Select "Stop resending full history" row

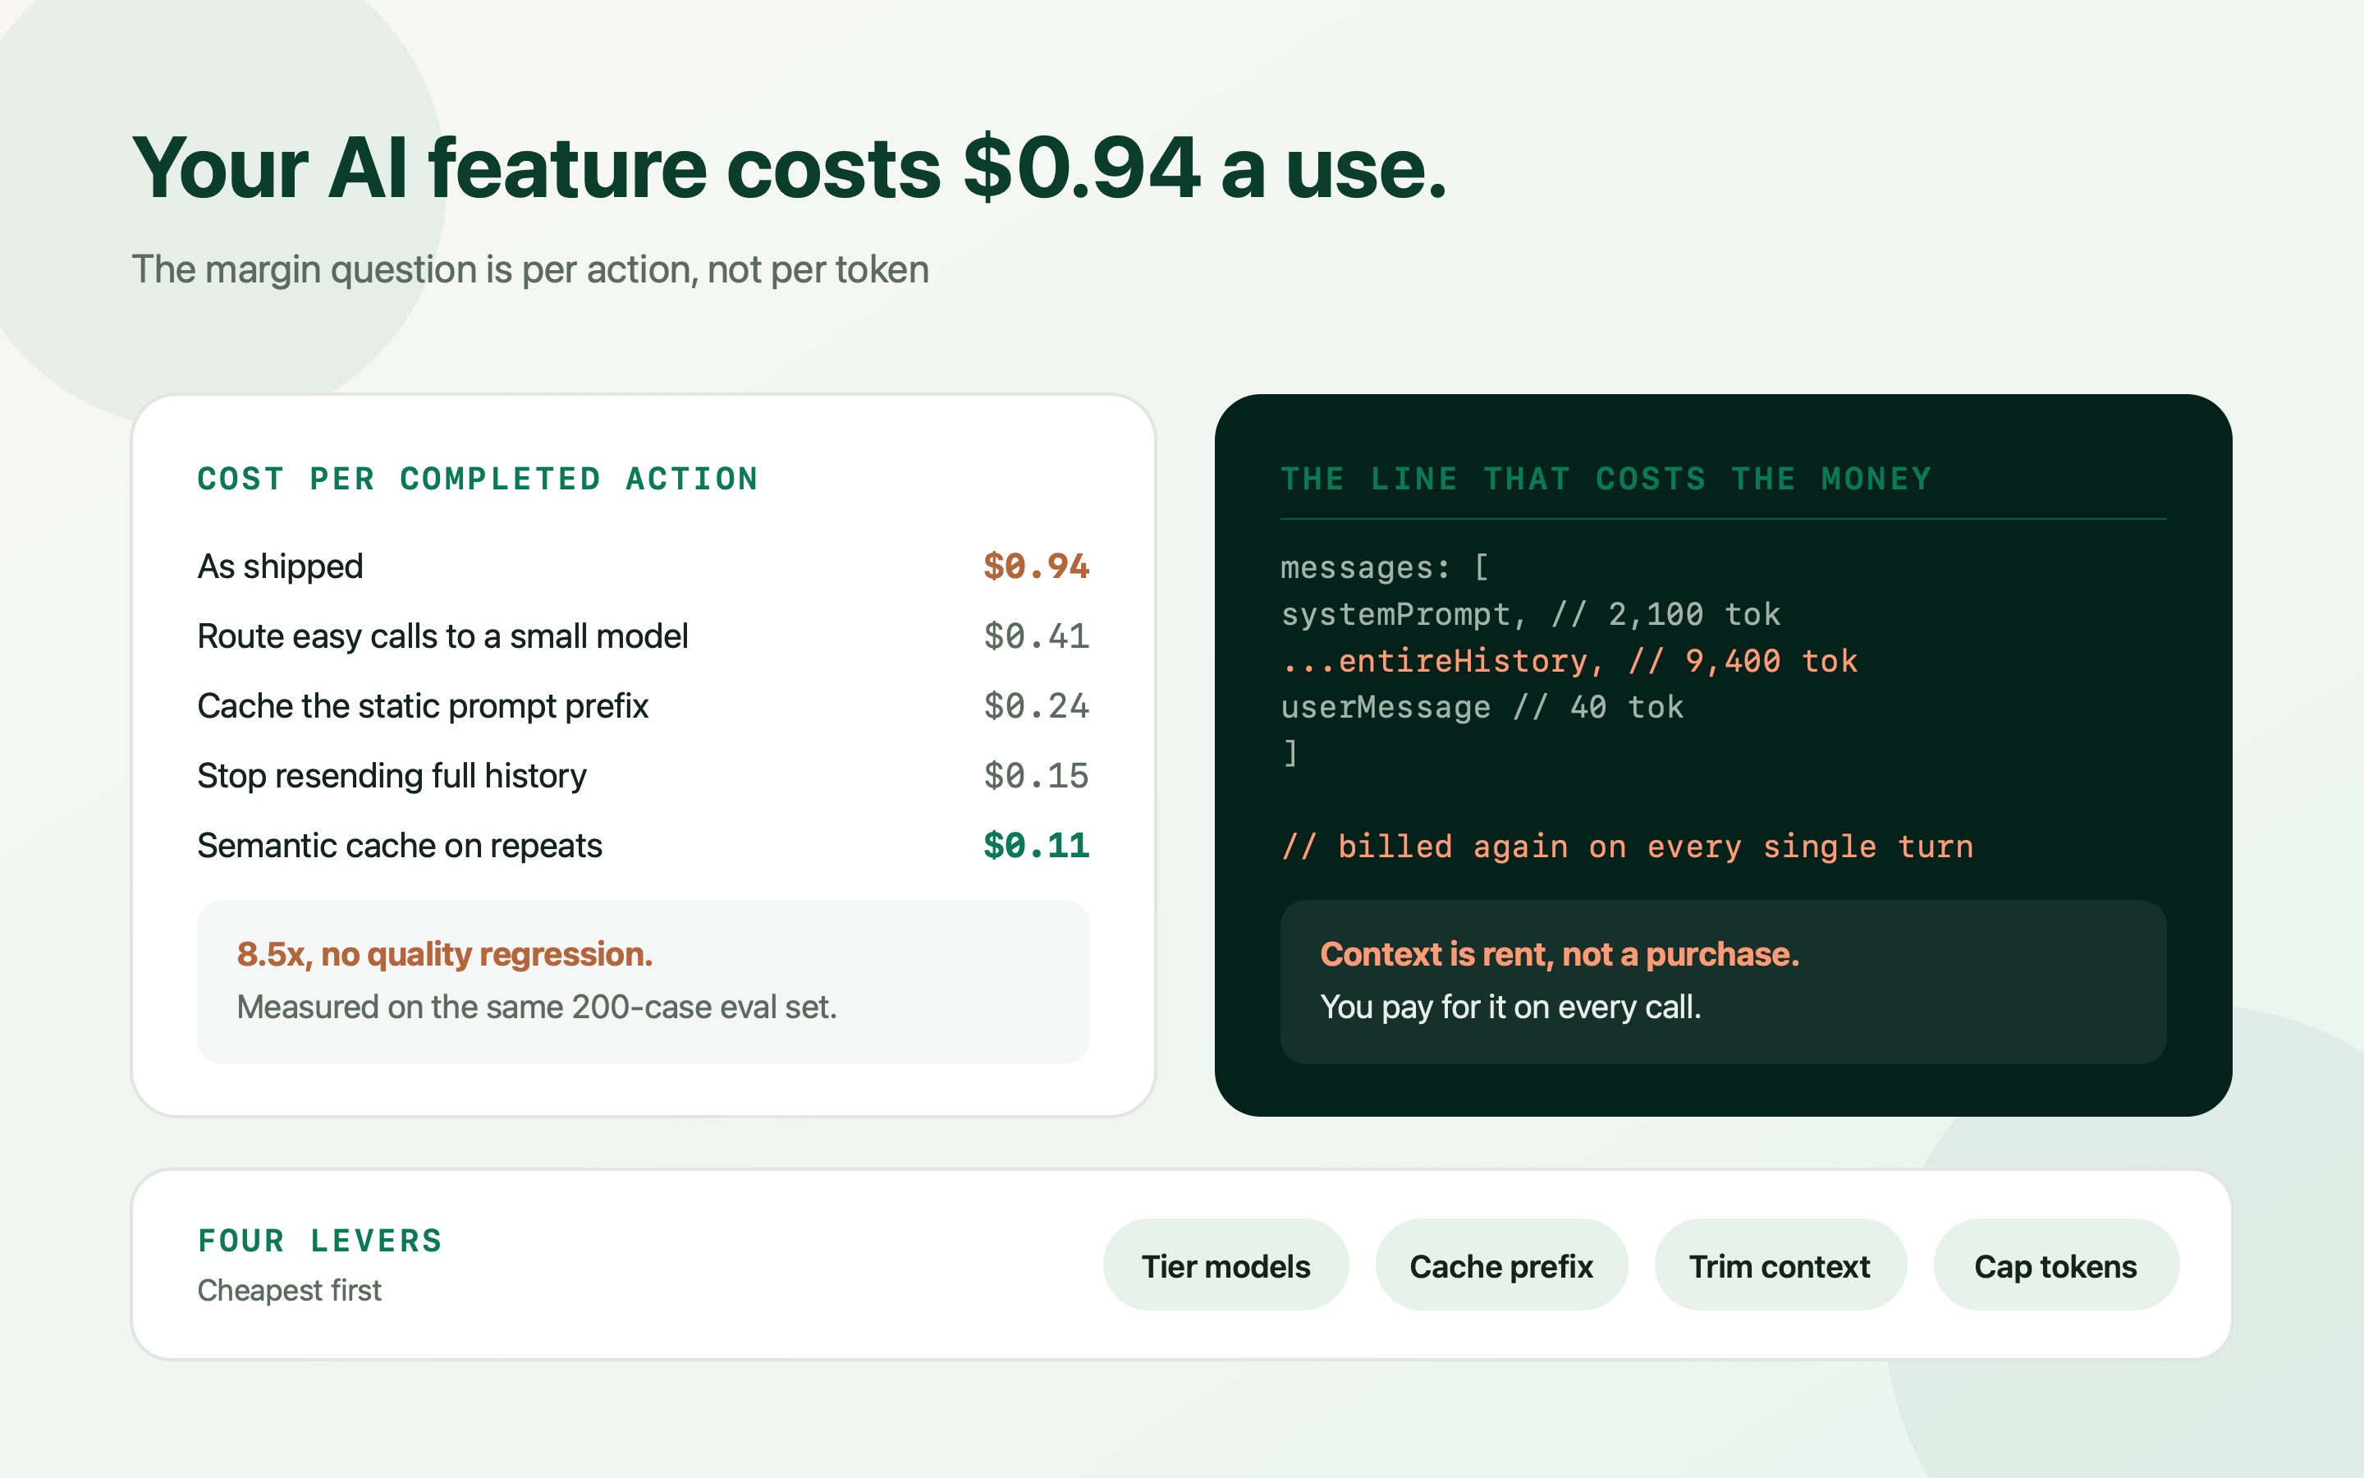tap(392, 776)
